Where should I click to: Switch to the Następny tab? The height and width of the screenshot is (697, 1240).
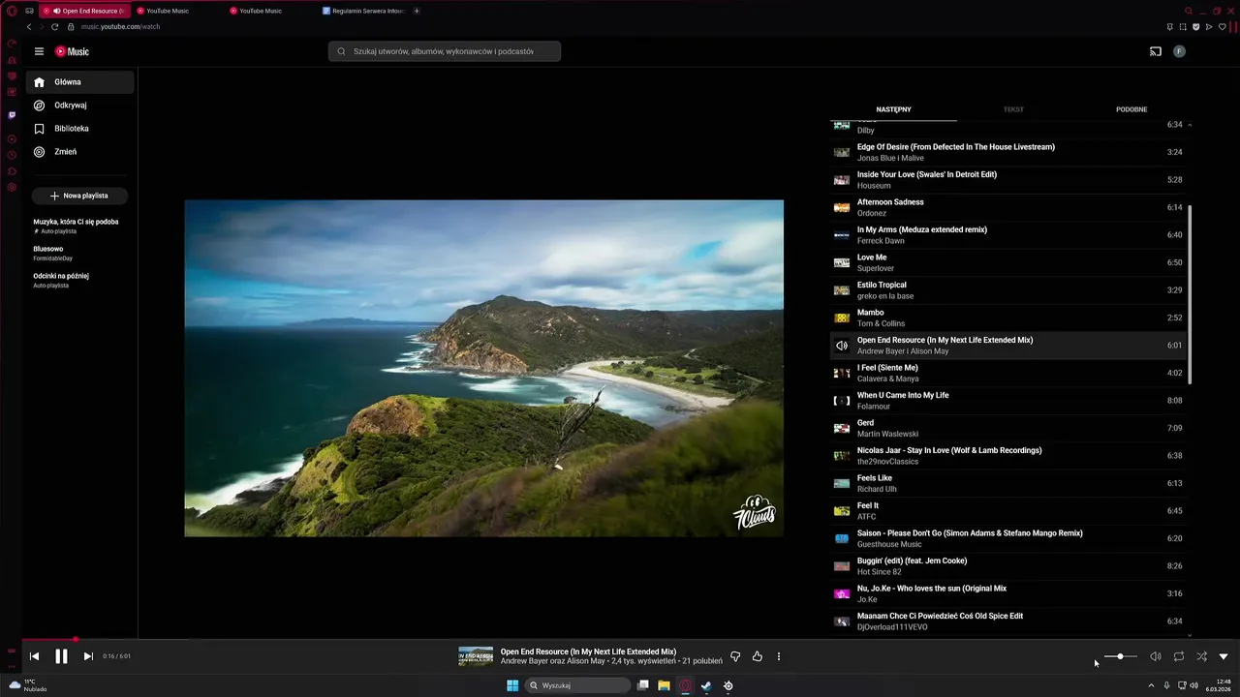coord(893,109)
